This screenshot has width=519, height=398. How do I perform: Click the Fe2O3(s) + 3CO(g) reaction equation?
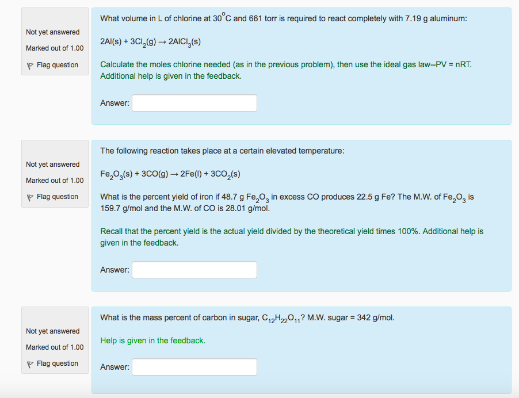click(x=170, y=174)
